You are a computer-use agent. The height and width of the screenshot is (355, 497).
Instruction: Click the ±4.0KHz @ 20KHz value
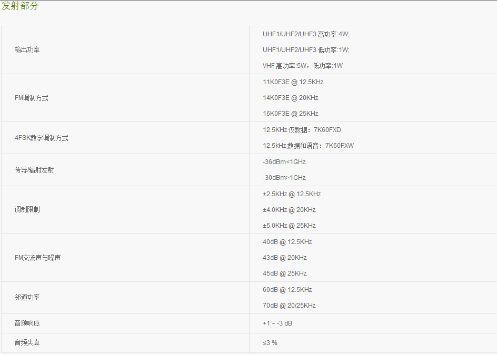[289, 210]
